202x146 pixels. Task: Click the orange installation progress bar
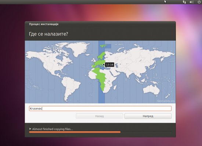pyautogui.click(x=75, y=132)
